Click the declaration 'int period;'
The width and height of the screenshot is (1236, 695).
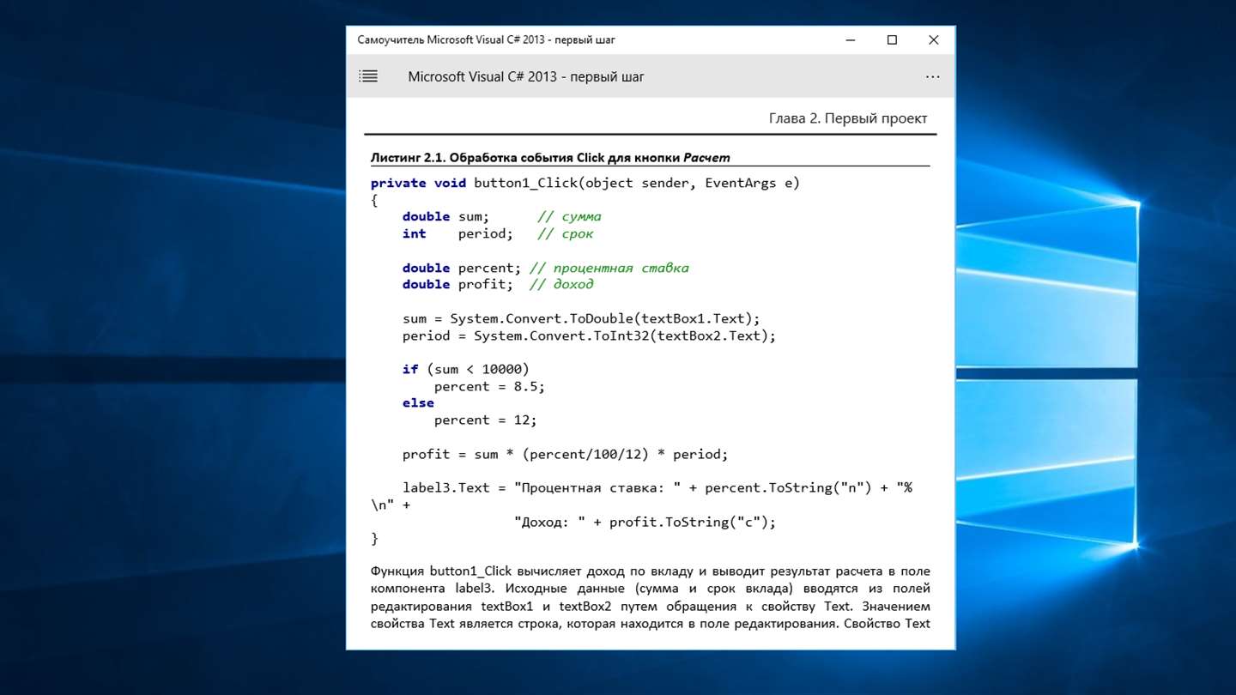pos(457,233)
